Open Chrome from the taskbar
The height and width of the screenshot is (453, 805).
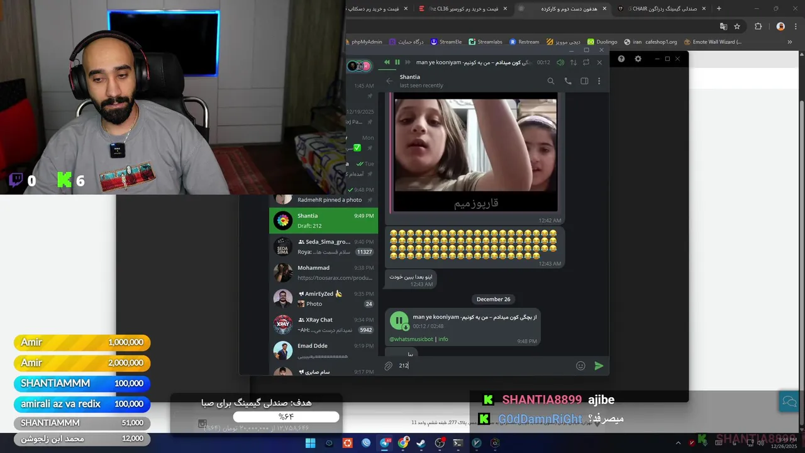pyautogui.click(x=402, y=443)
